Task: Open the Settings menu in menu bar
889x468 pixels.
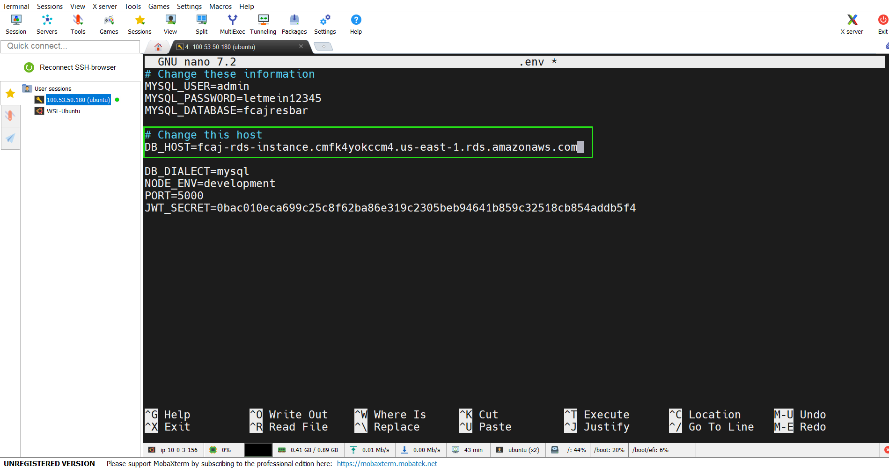Action: [189, 6]
